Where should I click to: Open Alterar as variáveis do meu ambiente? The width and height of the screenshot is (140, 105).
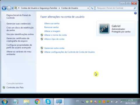coord(19,53)
